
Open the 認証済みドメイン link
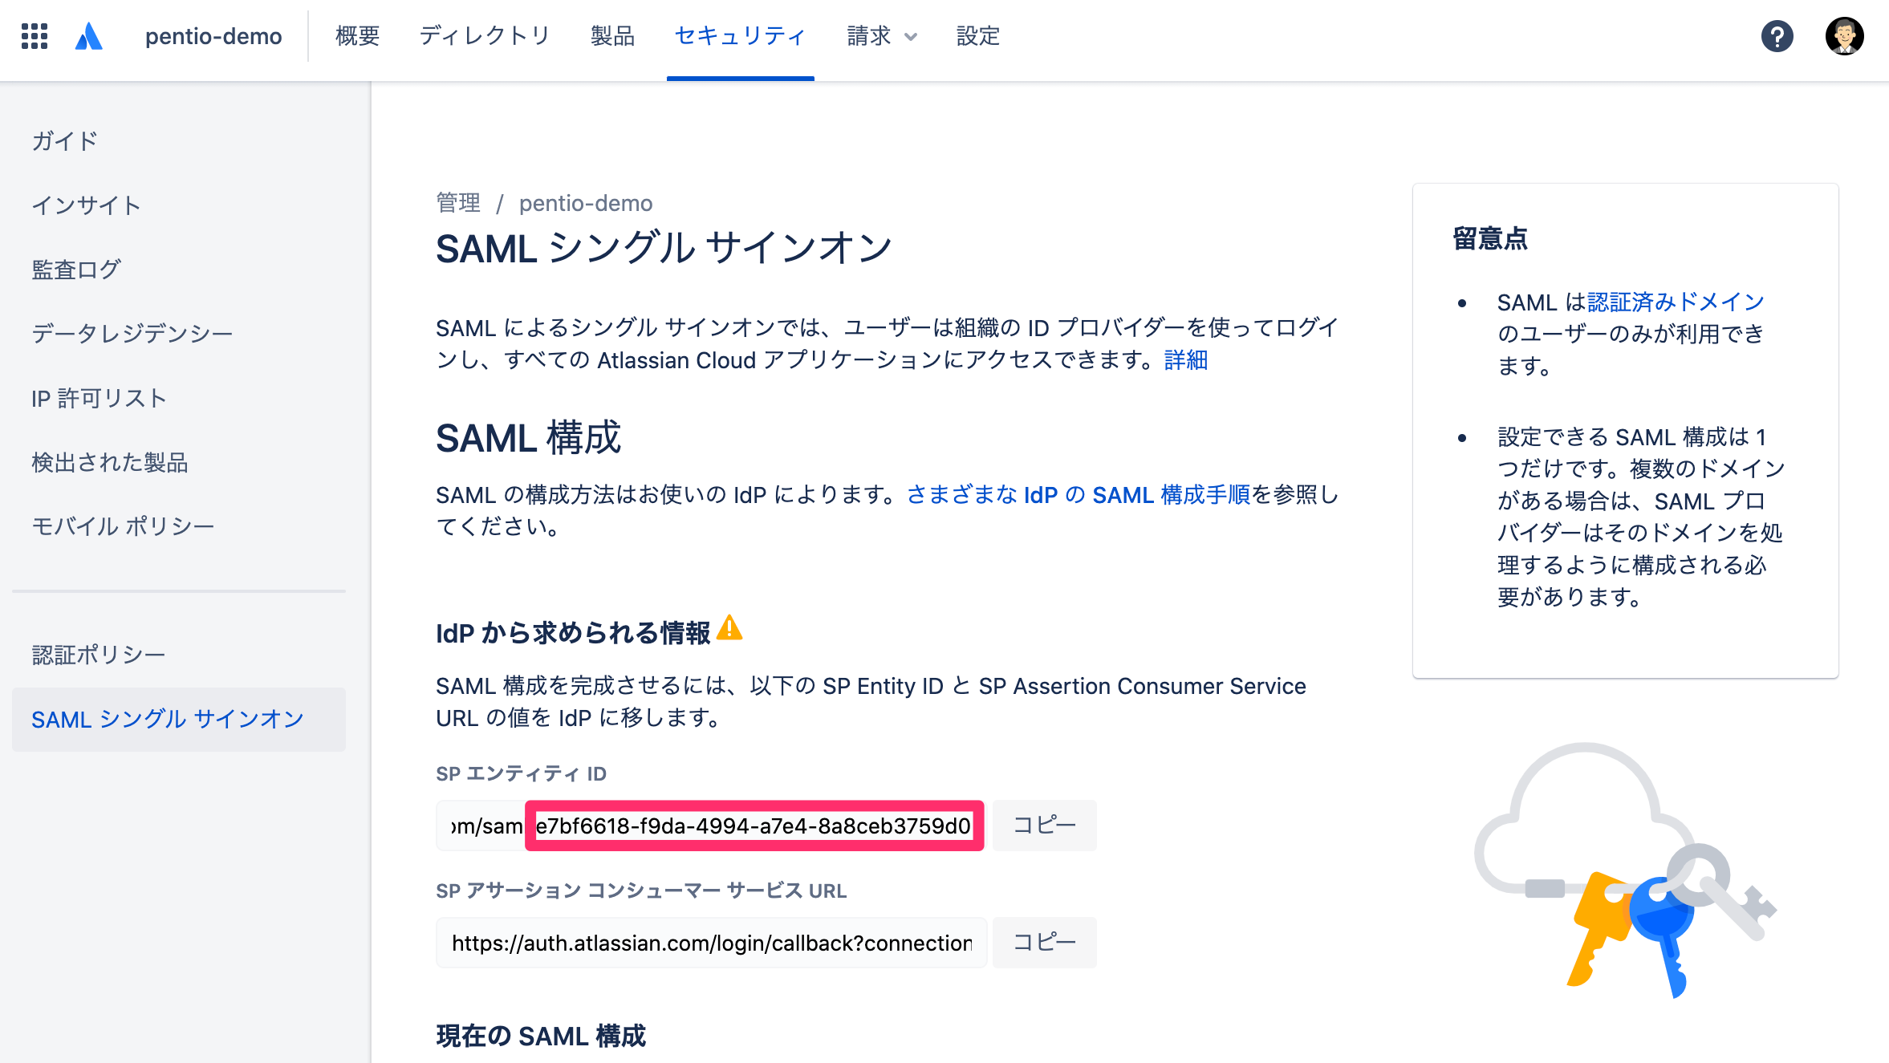pos(1676,302)
